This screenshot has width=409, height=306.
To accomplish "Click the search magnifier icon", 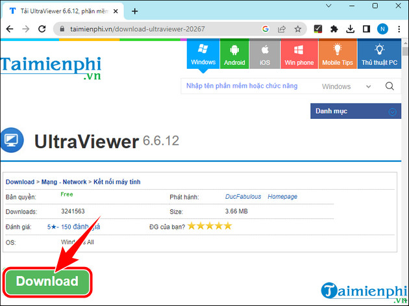I will pyautogui.click(x=390, y=86).
